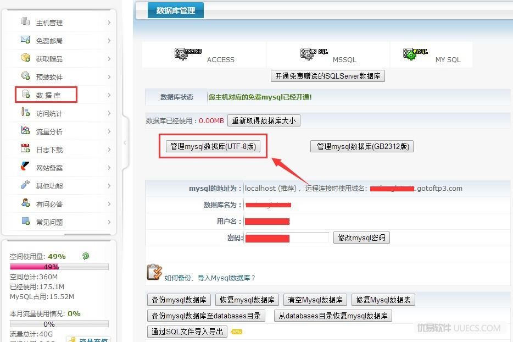Expand 访问统计 with its chevron arrow
The width and height of the screenshot is (513, 342).
109,113
